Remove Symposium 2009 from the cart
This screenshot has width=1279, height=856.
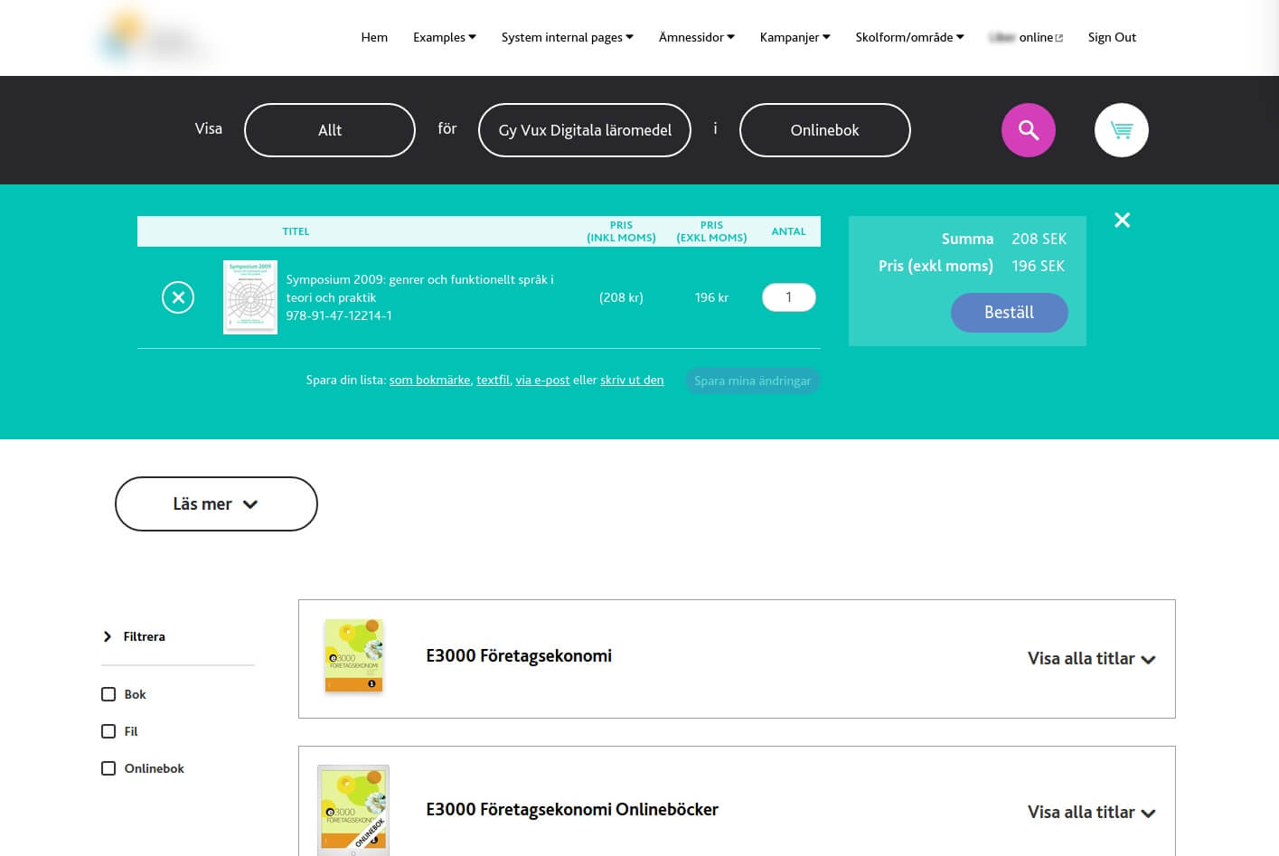178,297
